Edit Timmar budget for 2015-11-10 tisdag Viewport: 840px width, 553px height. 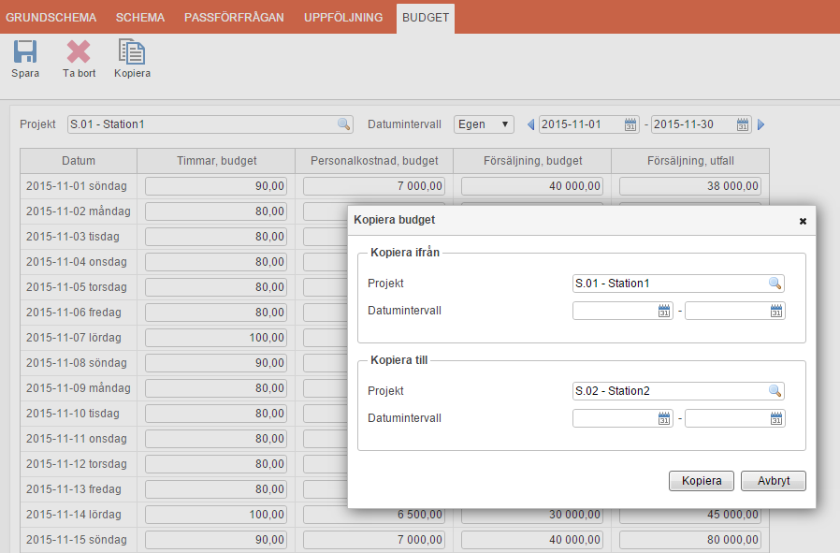pyautogui.click(x=216, y=414)
